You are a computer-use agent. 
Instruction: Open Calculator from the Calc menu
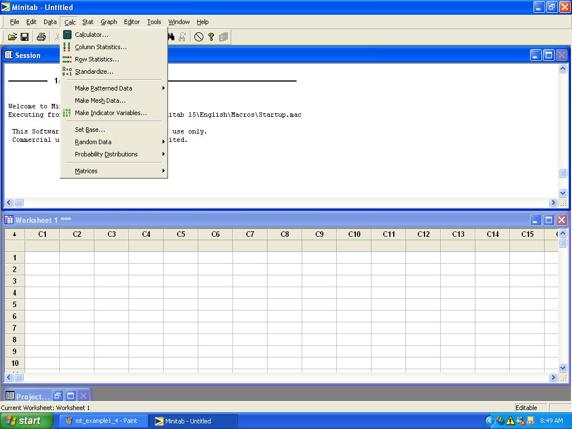pyautogui.click(x=92, y=35)
